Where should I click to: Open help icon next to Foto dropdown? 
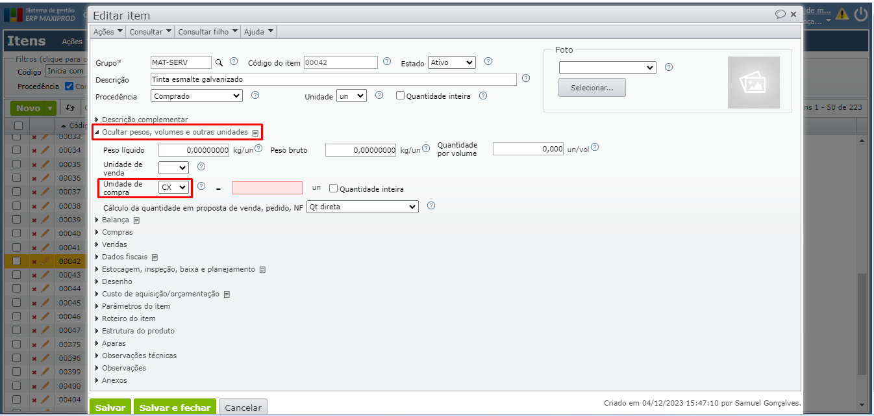(669, 67)
